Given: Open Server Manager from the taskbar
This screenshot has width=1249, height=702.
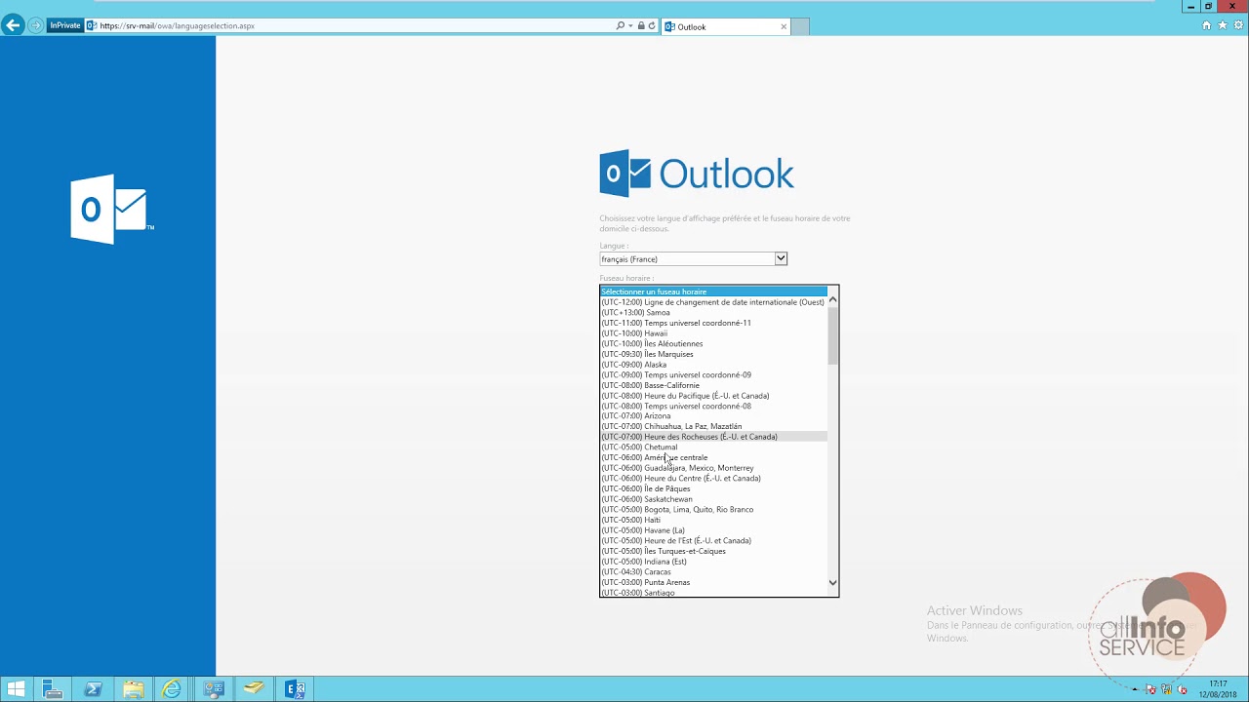Looking at the screenshot, I should click(53, 689).
